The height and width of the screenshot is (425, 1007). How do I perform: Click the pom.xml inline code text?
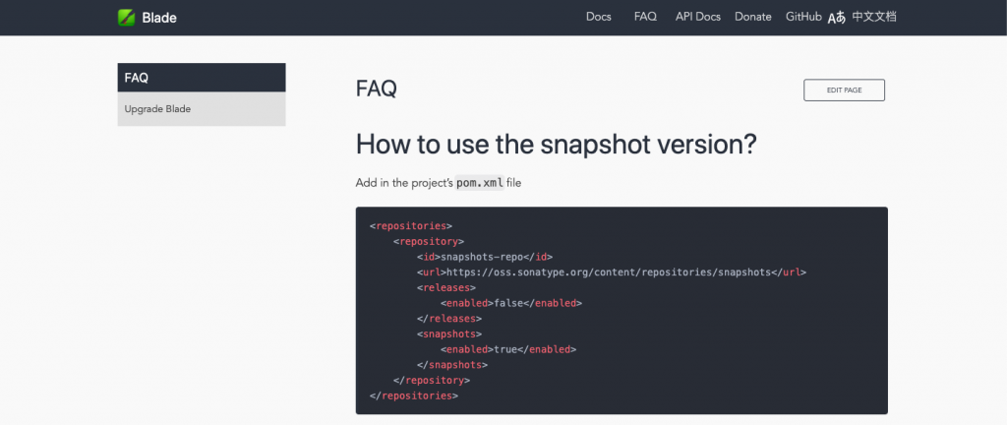point(480,183)
